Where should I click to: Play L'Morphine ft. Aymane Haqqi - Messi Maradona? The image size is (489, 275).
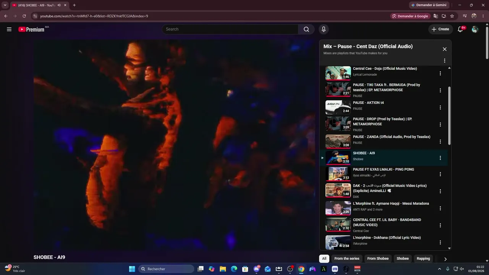[x=338, y=209]
